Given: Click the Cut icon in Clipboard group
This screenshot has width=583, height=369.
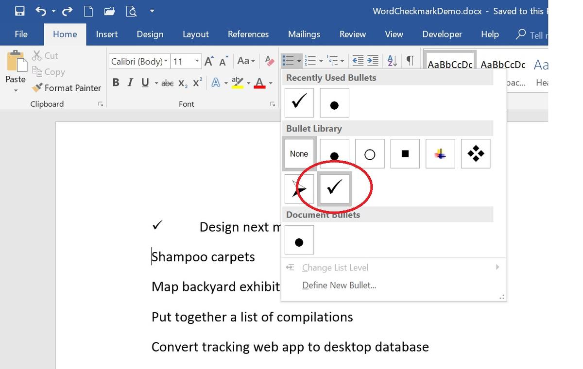Looking at the screenshot, I should point(38,55).
